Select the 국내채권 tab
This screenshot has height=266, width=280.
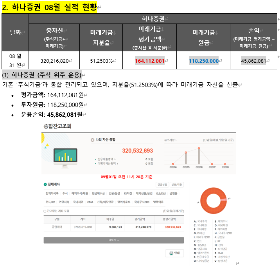(x=78, y=202)
